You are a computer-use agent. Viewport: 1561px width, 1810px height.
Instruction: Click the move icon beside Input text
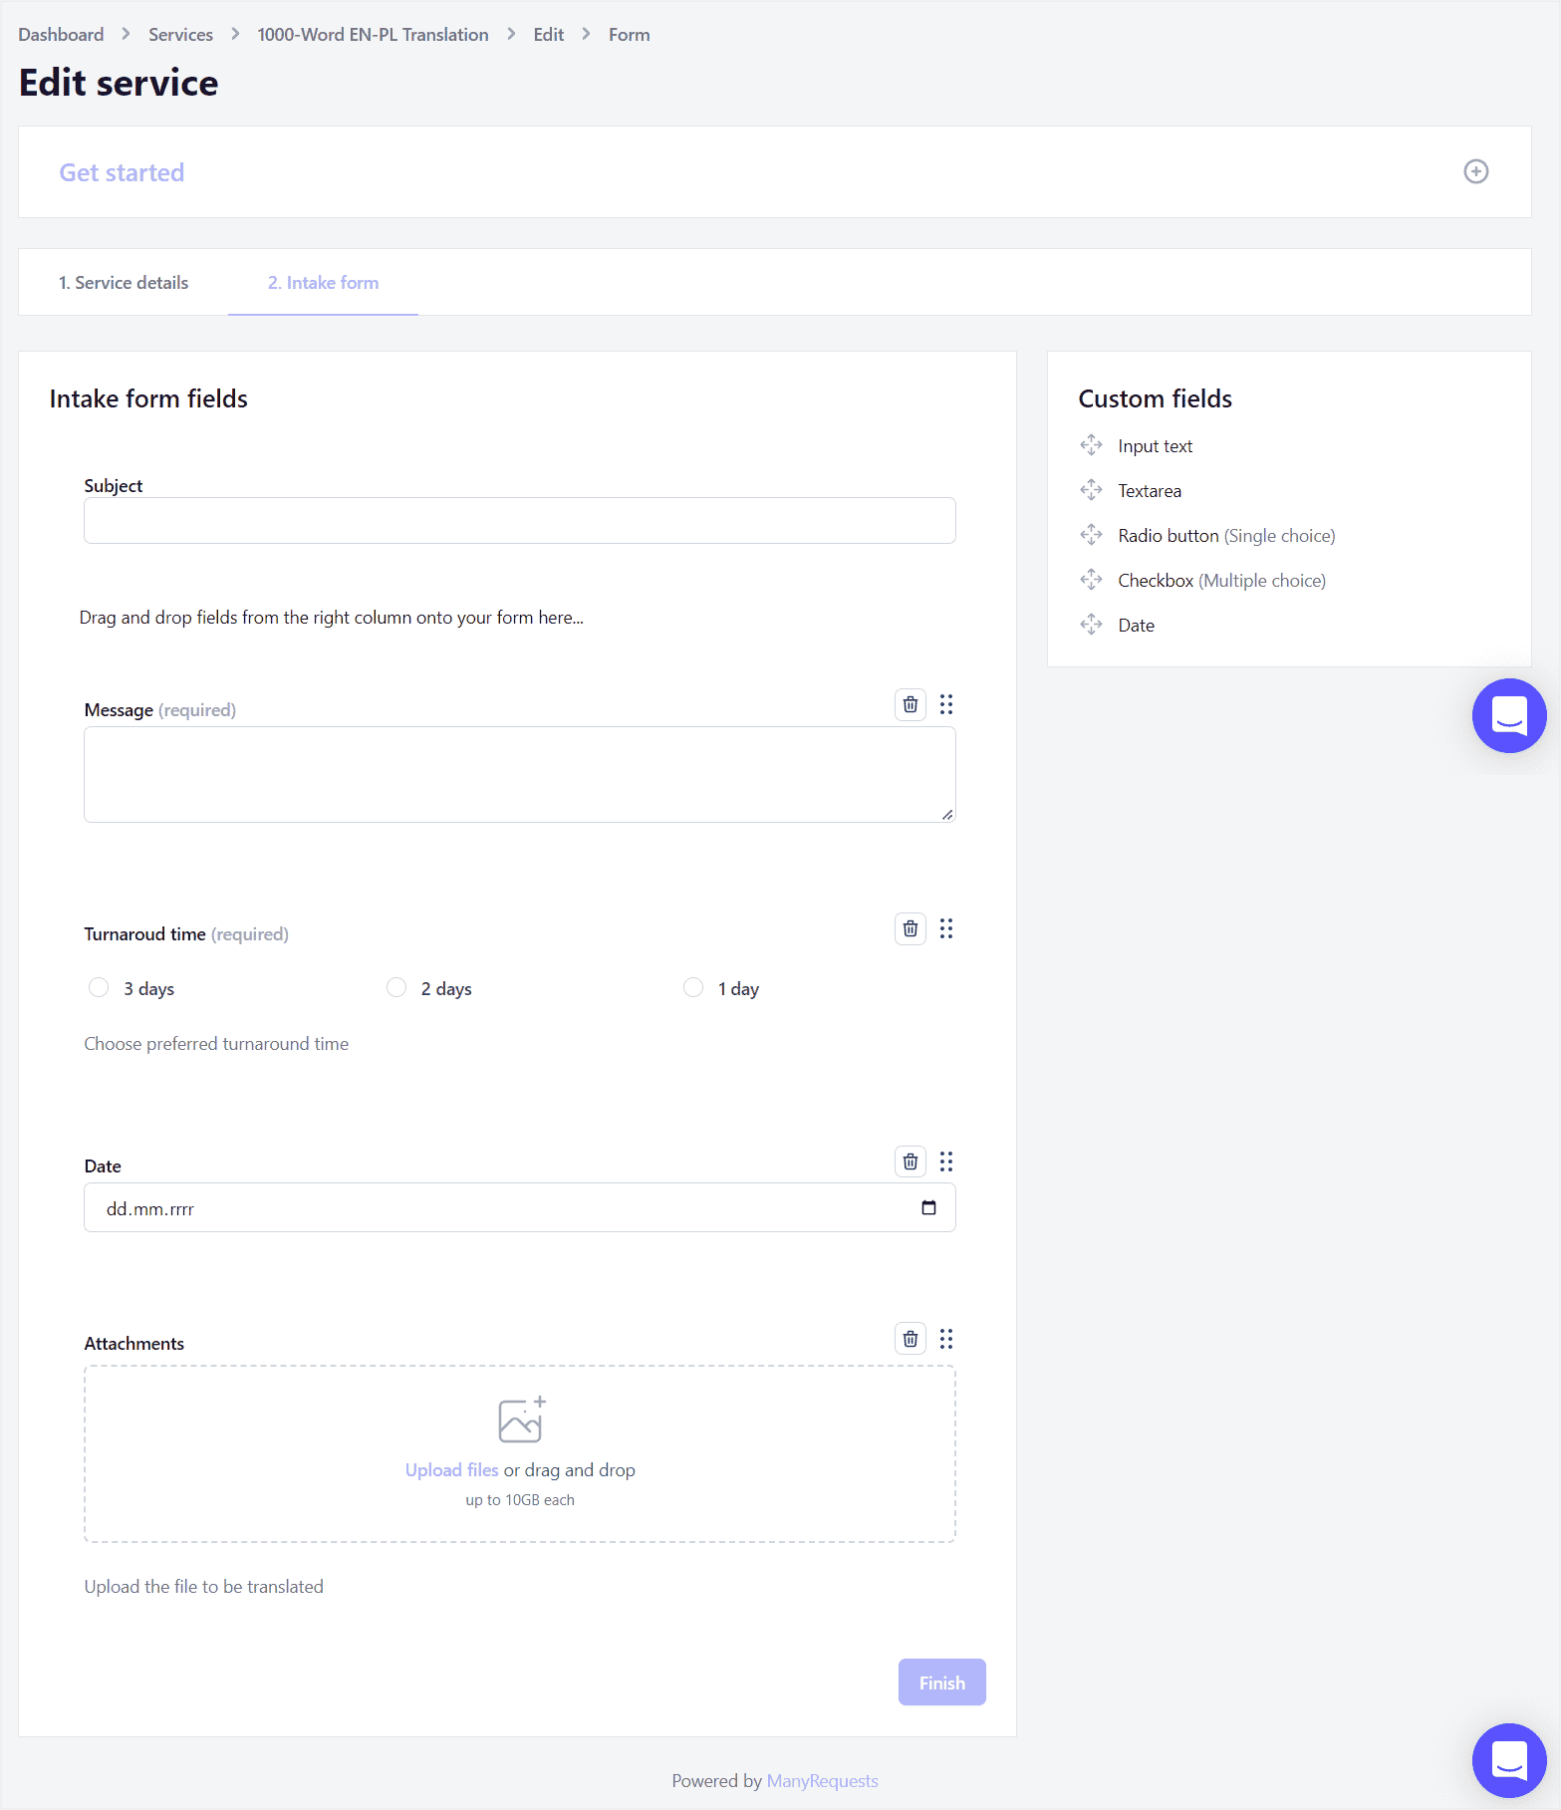[x=1091, y=445]
